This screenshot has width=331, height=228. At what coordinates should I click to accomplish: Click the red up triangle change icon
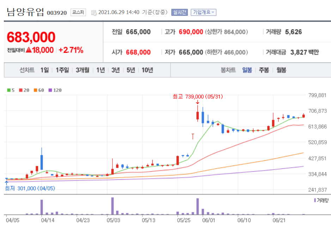(x=29, y=50)
